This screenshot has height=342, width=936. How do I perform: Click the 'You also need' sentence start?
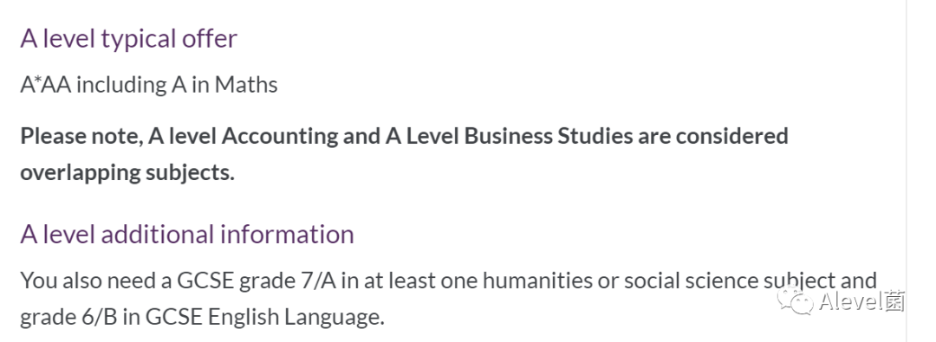pos(89,280)
